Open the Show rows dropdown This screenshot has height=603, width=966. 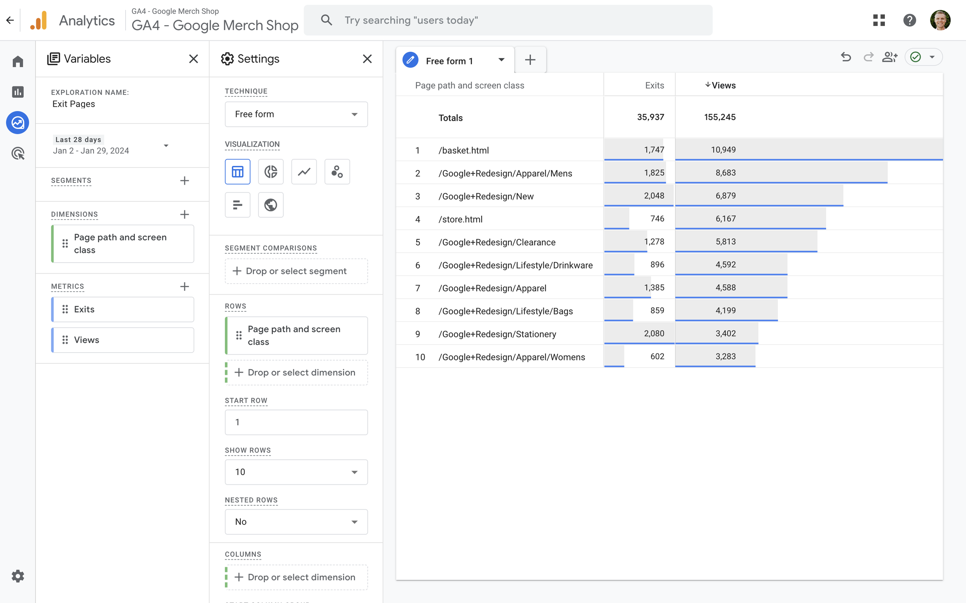(296, 472)
